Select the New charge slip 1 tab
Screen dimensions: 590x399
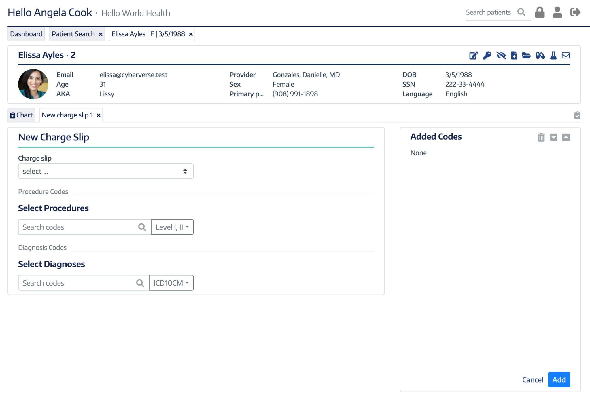(67, 115)
